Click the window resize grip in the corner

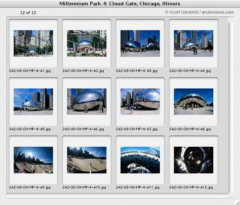point(237,202)
